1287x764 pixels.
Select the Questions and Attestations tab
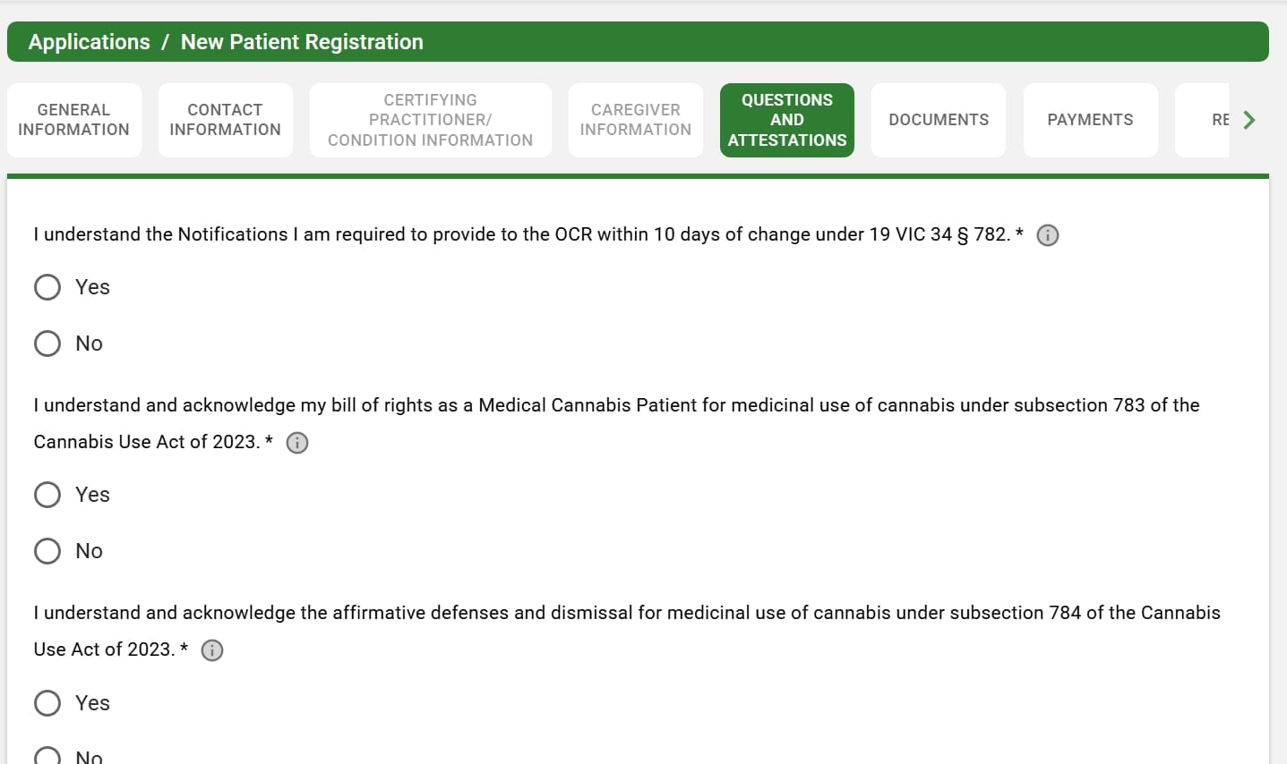(x=786, y=119)
